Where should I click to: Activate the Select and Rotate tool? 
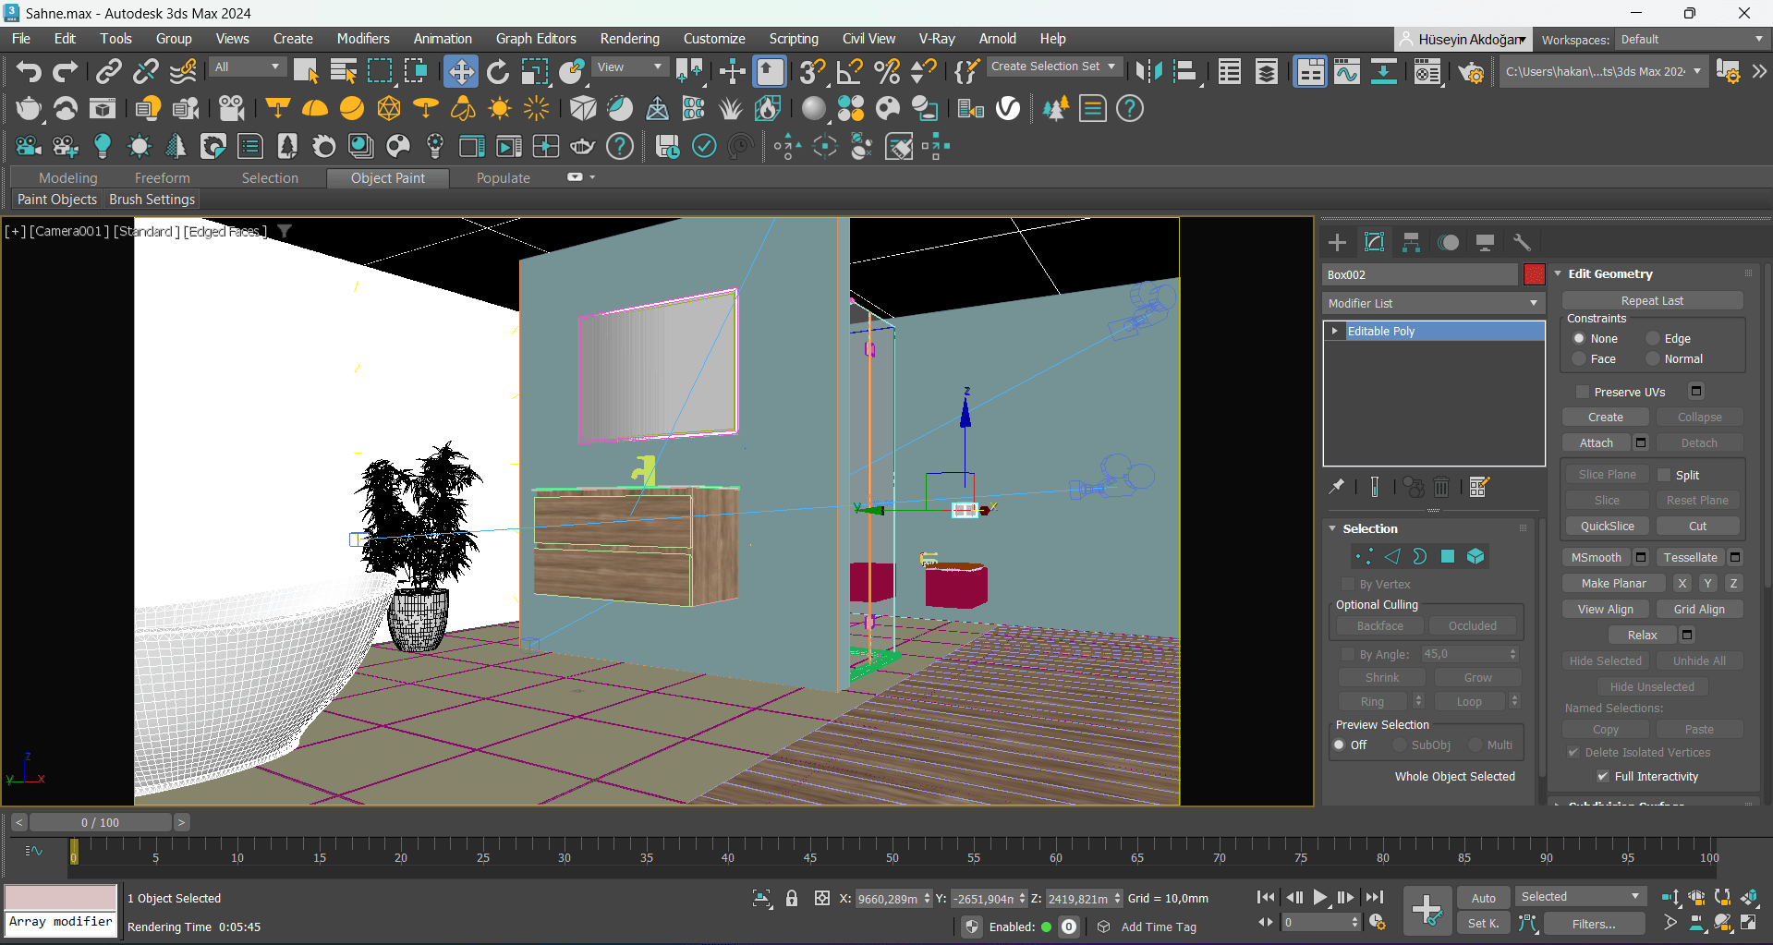498,71
